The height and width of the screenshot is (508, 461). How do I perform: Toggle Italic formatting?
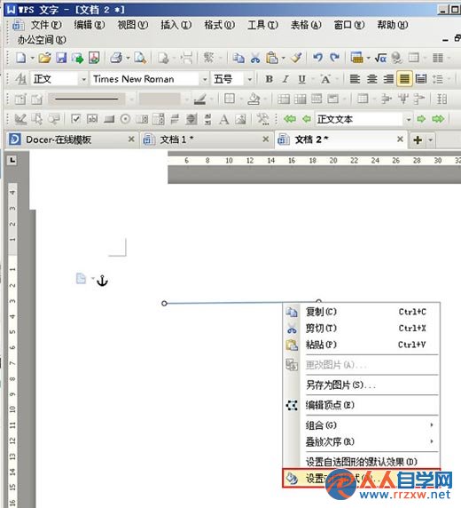pos(285,79)
